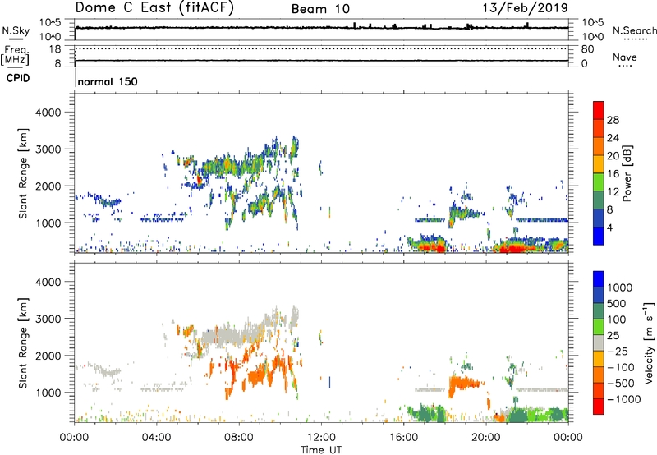Click the "500" label on Velocity color bar
Image resolution: width=657 pixels, height=455 pixels.
point(617,304)
